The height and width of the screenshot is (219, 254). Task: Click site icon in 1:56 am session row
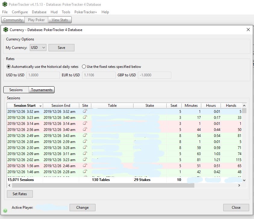point(85,166)
